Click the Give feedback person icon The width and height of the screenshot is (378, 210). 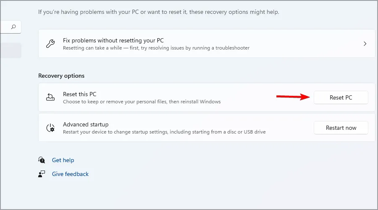tap(42, 174)
